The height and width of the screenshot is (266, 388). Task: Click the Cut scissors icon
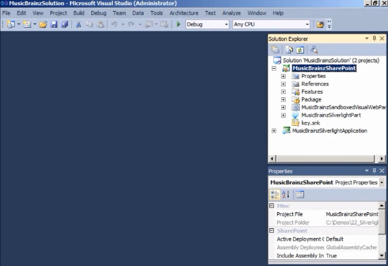(78, 24)
